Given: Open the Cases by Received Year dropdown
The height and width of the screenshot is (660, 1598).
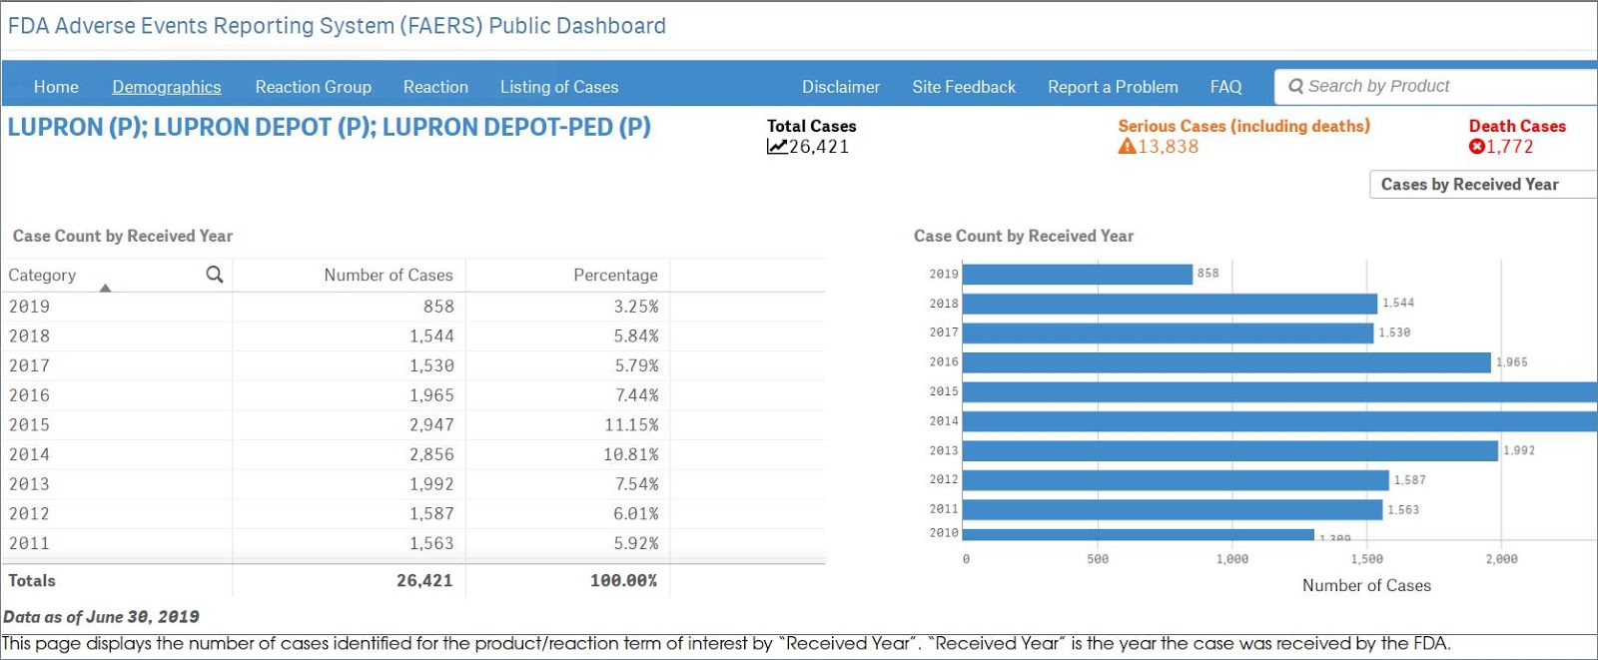Looking at the screenshot, I should click(x=1483, y=185).
